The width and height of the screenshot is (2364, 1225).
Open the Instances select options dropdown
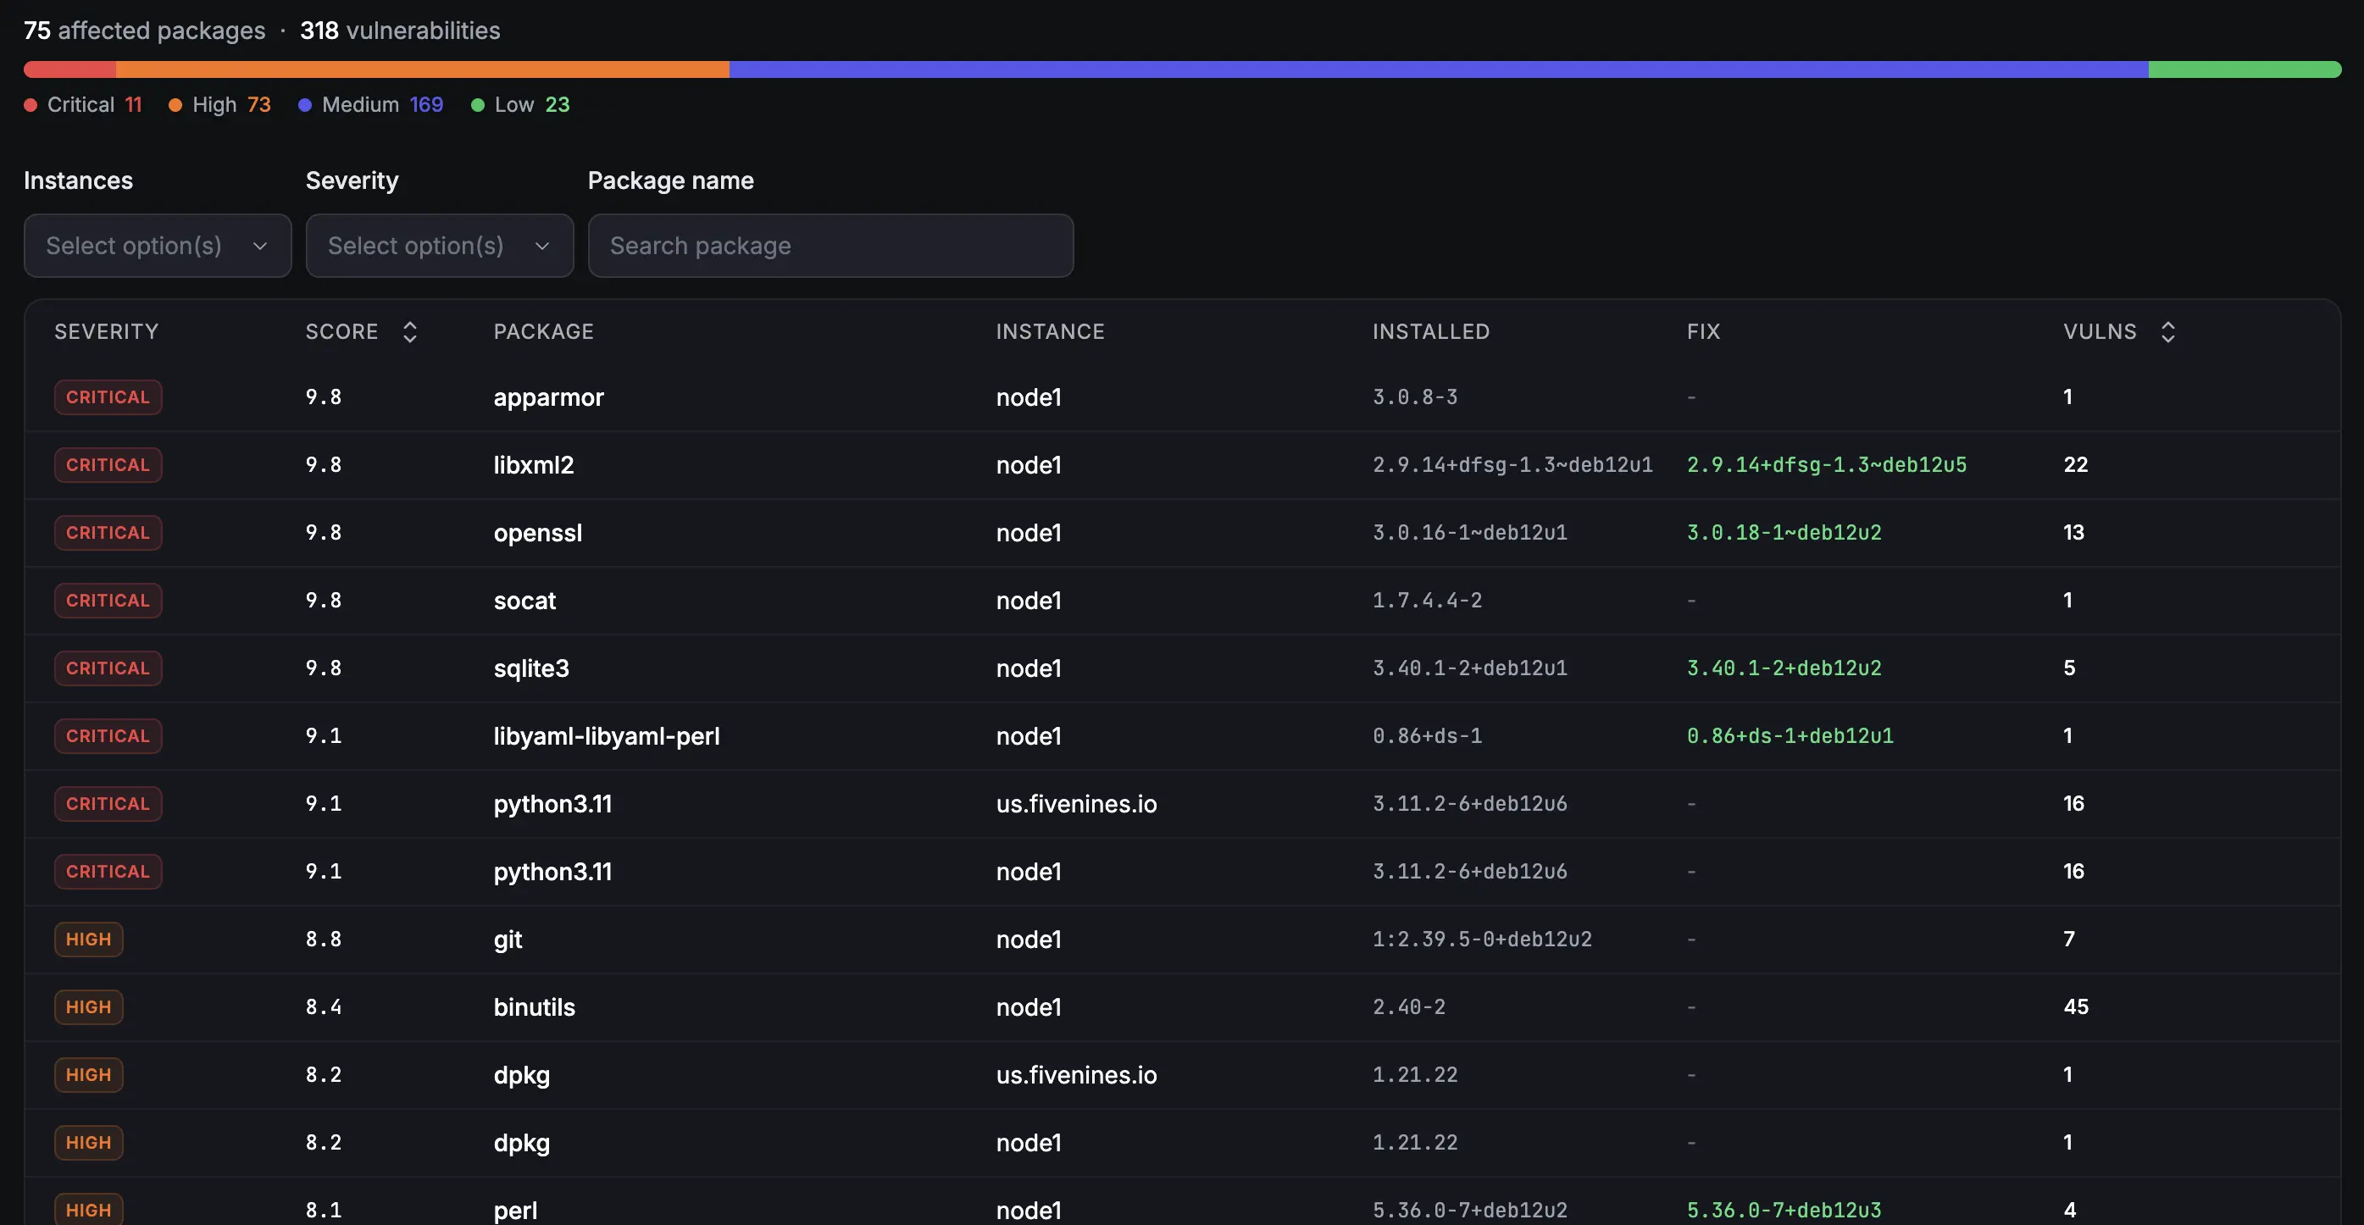[157, 245]
